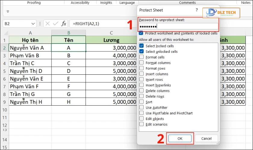
Task: Click formula bar options vertical dots handle
Action: pos(40,24)
